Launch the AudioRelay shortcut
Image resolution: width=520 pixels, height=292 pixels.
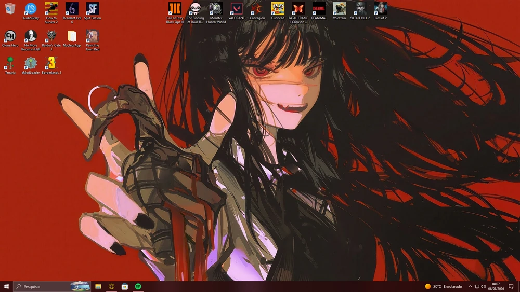click(31, 11)
